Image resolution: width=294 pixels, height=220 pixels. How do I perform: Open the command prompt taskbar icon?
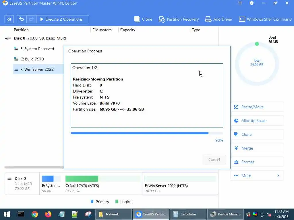pyautogui.click(x=21, y=214)
